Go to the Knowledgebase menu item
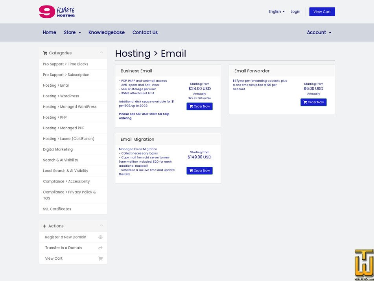This screenshot has height=281, width=374. coord(107,32)
